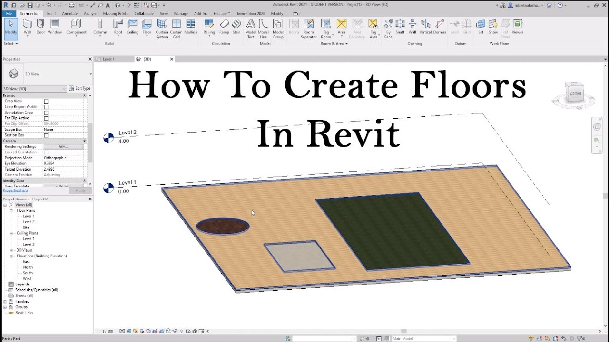The height and width of the screenshot is (342, 609).
Task: Expand the Groups tree node
Action: [x=5, y=307]
